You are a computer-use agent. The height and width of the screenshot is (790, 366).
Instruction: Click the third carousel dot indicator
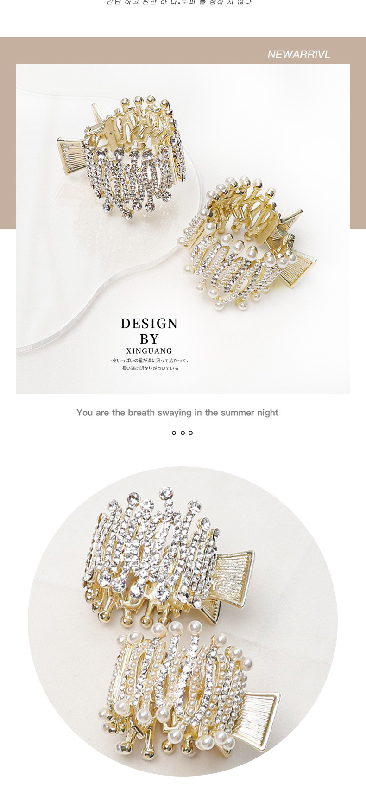(x=191, y=433)
